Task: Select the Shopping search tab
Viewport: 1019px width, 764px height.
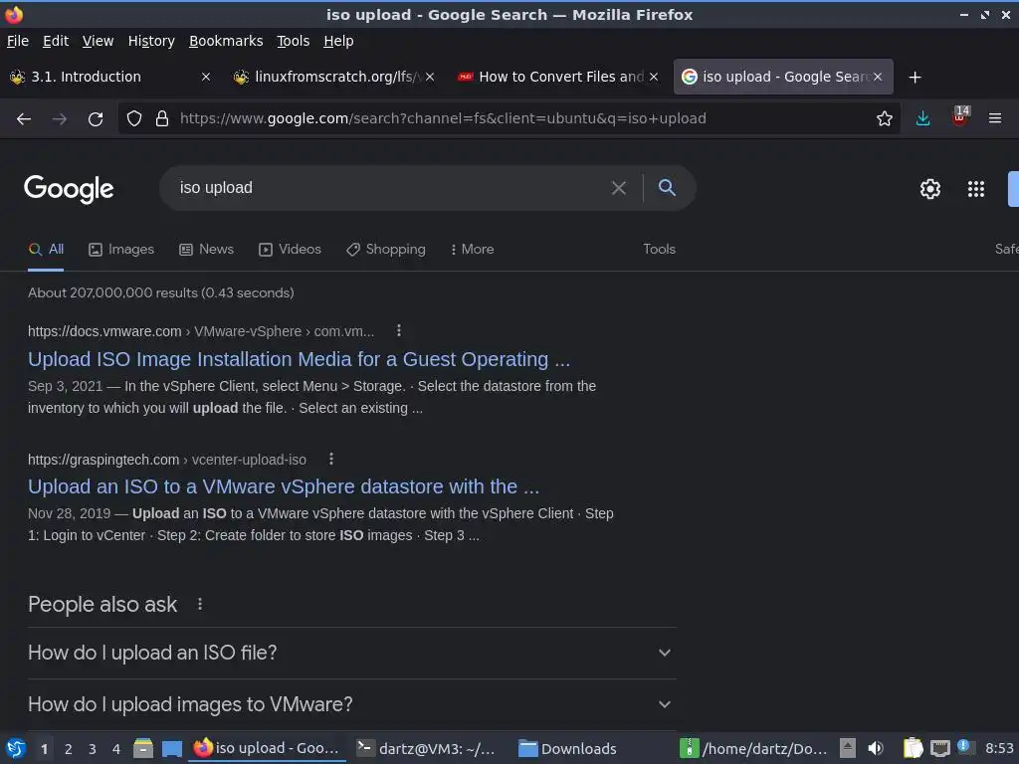Action: [x=386, y=250]
